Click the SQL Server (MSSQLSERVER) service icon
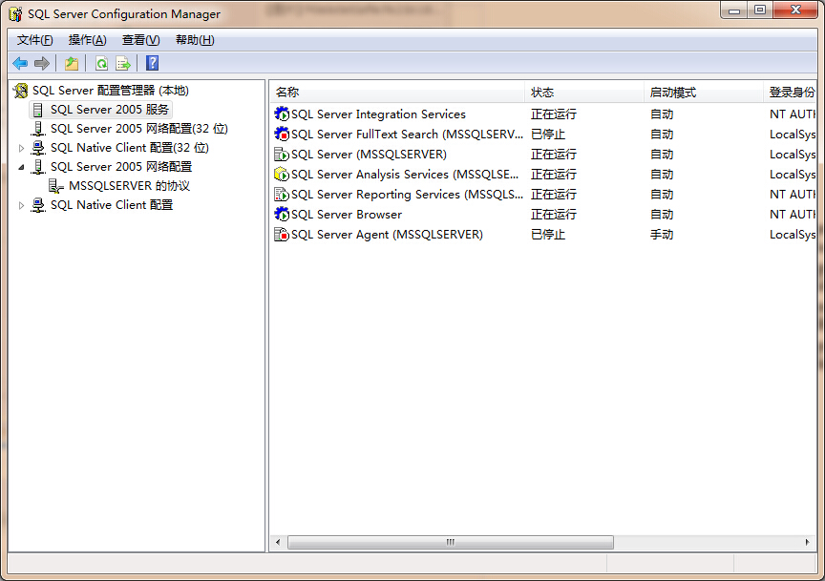The height and width of the screenshot is (581, 825). [x=282, y=154]
